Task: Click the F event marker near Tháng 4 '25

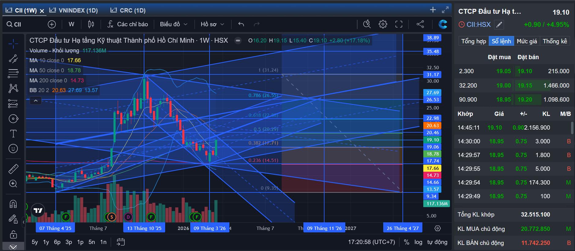Action: coord(66,217)
